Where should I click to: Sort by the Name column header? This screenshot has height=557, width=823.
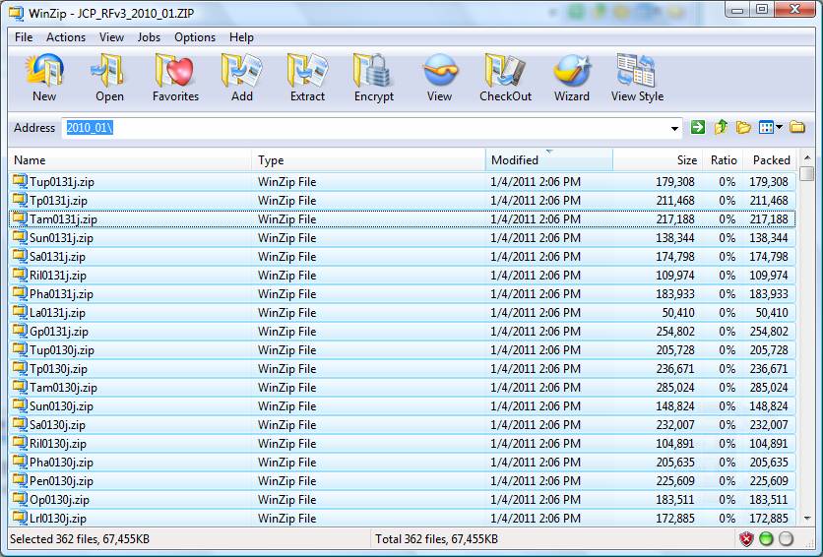(130, 160)
